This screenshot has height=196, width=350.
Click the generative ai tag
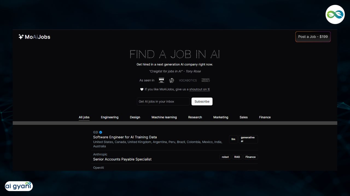(x=248, y=139)
